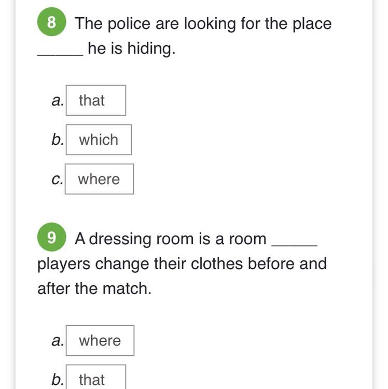This screenshot has height=389, width=388.
Task: Click the green number 8 badge
Action: point(51,22)
